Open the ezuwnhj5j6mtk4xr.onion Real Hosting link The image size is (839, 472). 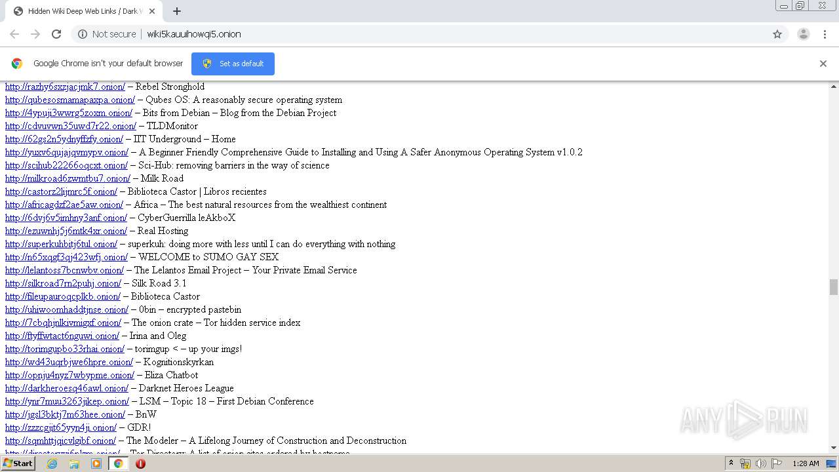point(66,231)
